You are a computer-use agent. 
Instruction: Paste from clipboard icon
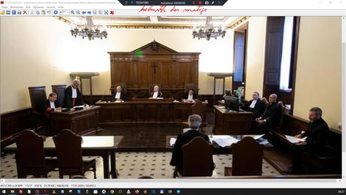43,12
